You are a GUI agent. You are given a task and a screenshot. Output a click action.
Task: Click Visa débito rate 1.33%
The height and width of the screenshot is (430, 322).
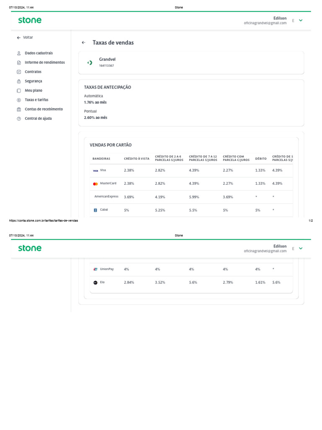pyautogui.click(x=260, y=170)
